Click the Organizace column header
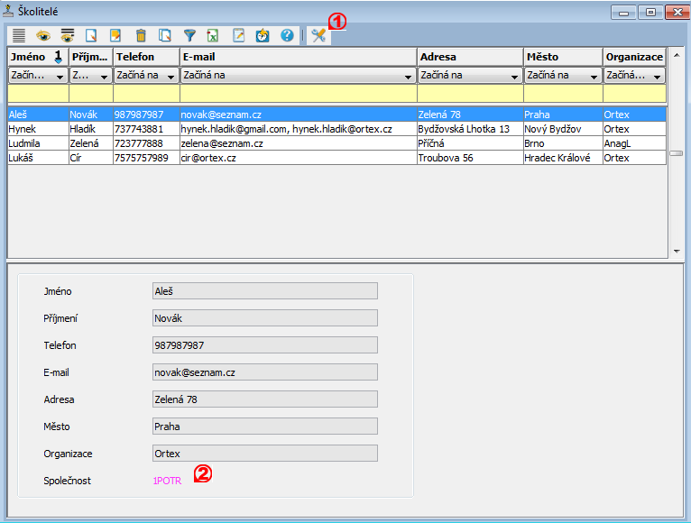Viewport: 691px width, 523px height. [634, 57]
